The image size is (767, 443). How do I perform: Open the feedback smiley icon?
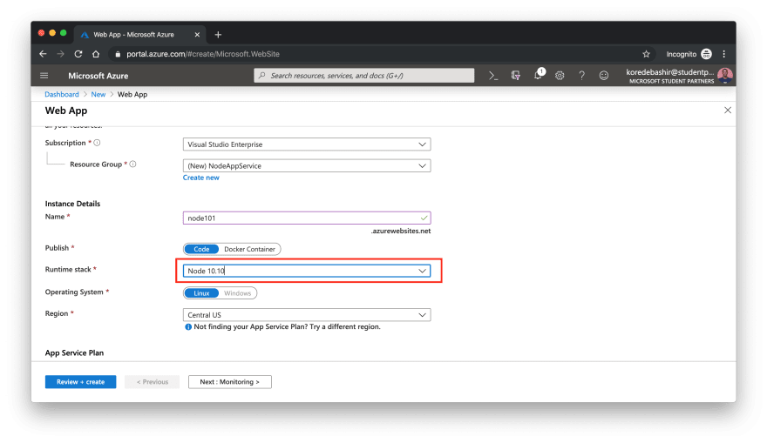pos(604,76)
